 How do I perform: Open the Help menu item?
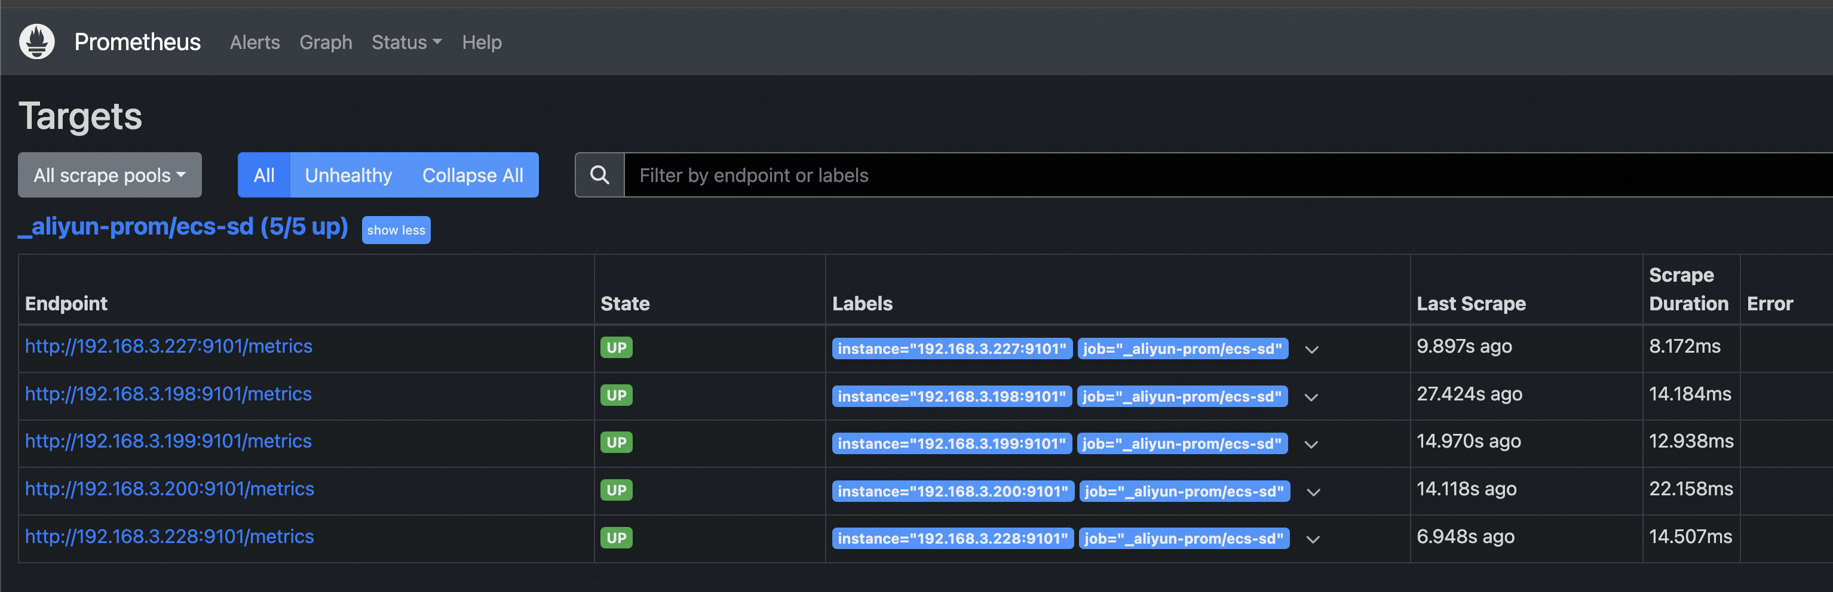[x=482, y=42]
